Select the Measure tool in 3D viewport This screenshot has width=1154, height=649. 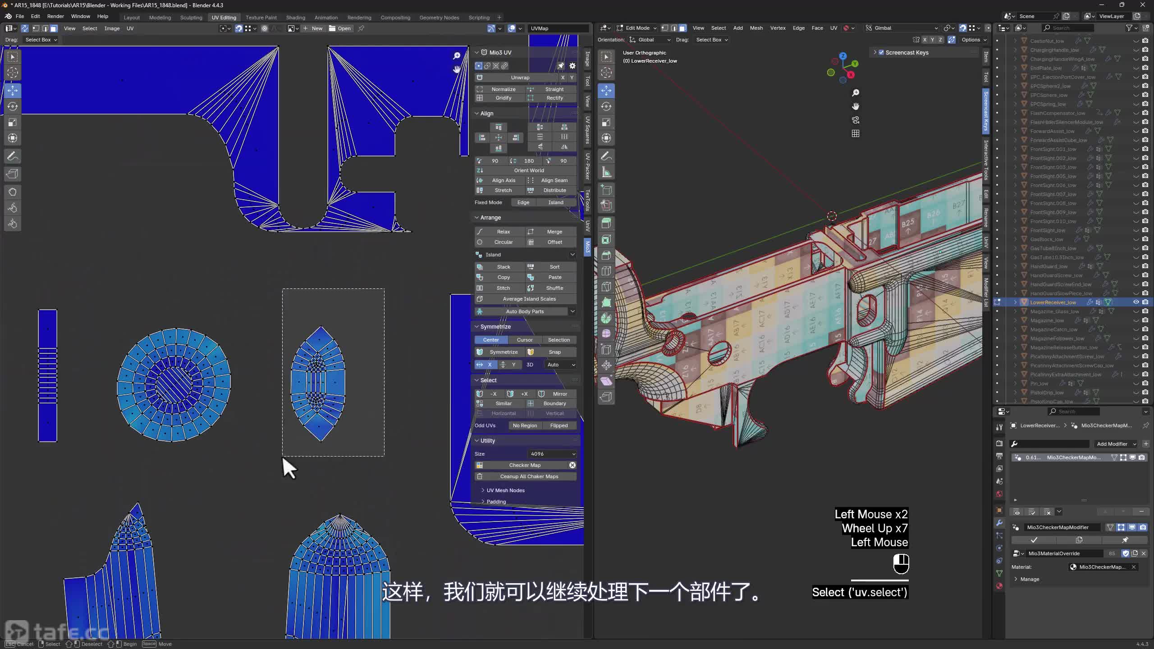pyautogui.click(x=606, y=172)
